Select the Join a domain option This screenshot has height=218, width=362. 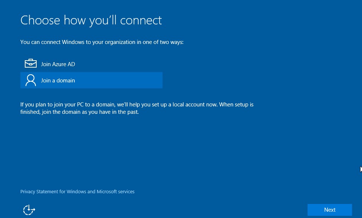click(91, 80)
